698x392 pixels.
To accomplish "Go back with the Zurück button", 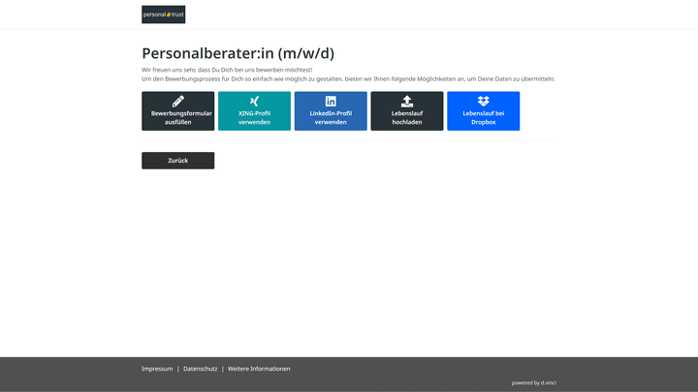I will pos(177,161).
